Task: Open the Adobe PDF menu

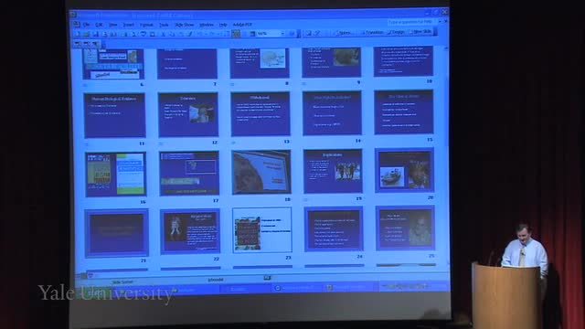Action: point(242,25)
